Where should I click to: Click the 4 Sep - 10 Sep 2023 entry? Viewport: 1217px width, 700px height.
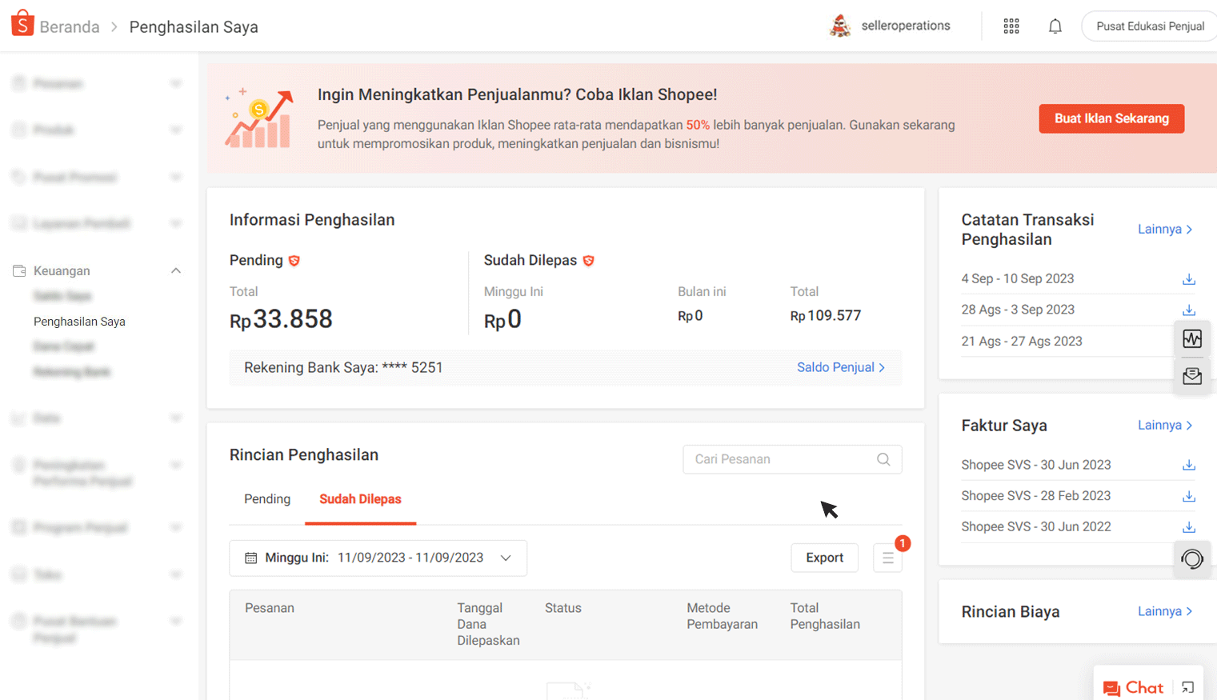(1018, 279)
